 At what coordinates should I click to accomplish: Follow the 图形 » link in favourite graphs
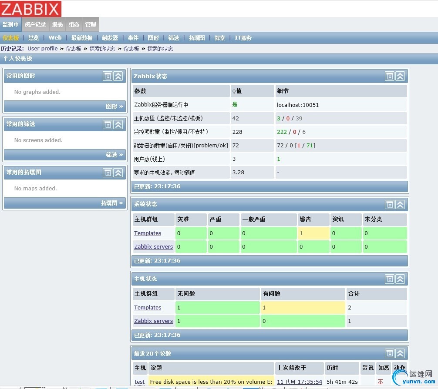click(x=114, y=106)
